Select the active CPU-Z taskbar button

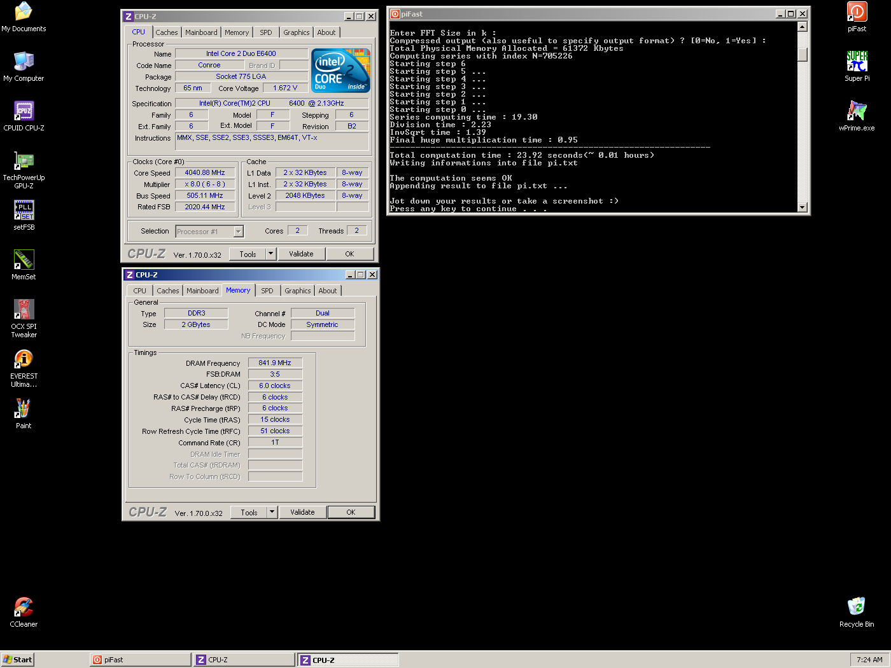click(x=348, y=660)
